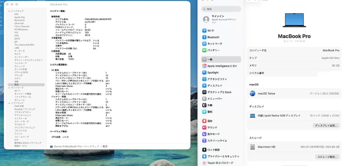Screen dimensions: 344x166
Task: Collapse the ハードウェア tree section
Action: click(9, 11)
